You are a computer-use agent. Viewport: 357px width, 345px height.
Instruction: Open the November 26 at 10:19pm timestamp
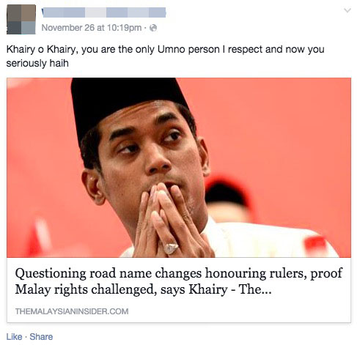pos(92,28)
